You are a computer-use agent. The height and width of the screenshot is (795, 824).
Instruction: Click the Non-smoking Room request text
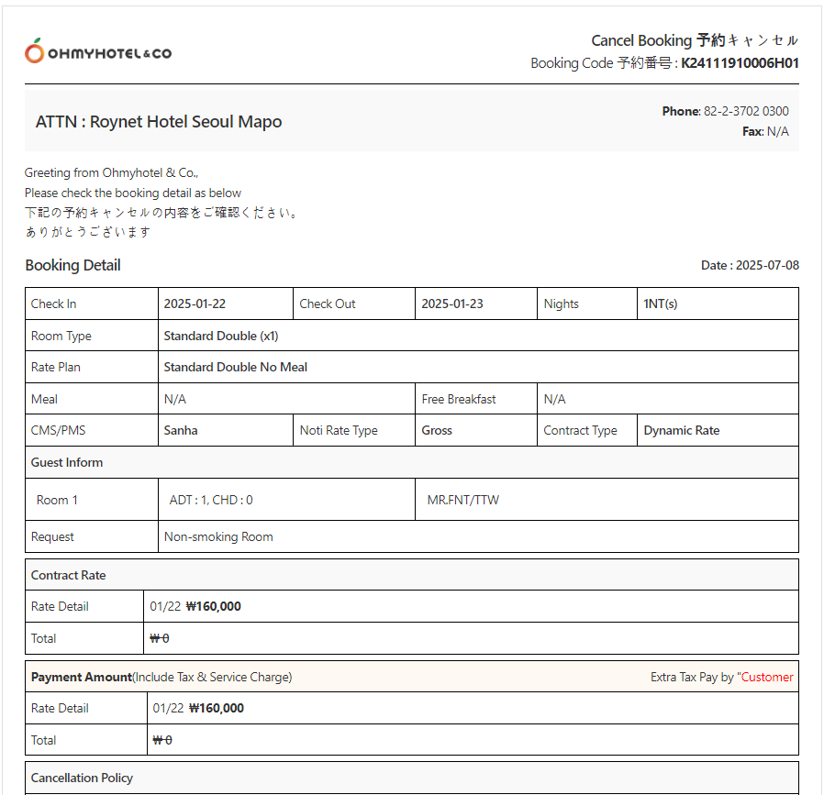click(218, 536)
